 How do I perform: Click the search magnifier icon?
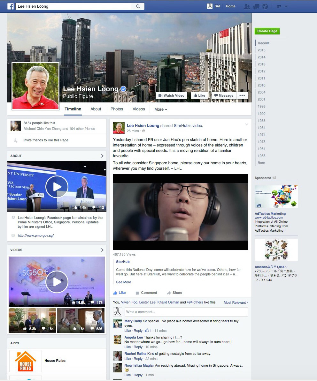(x=138, y=6)
